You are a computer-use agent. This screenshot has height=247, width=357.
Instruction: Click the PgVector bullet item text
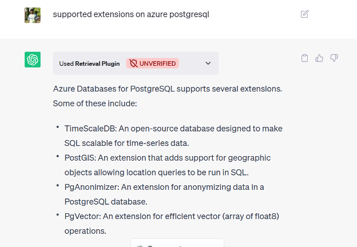pos(172,224)
